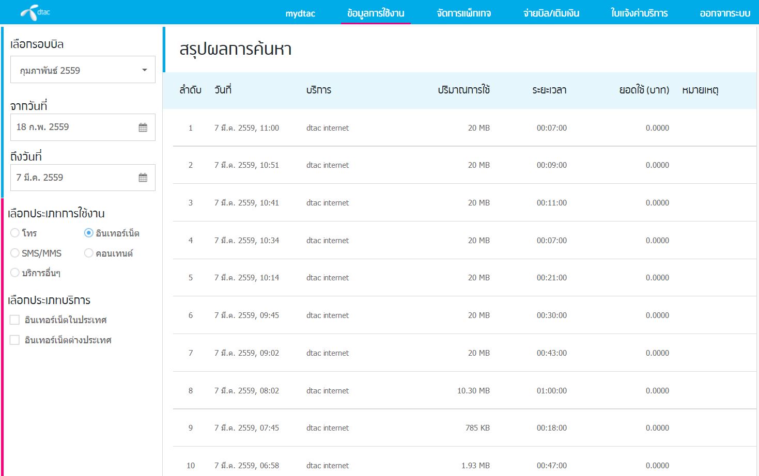Click the dtac logo icon

tap(35, 12)
